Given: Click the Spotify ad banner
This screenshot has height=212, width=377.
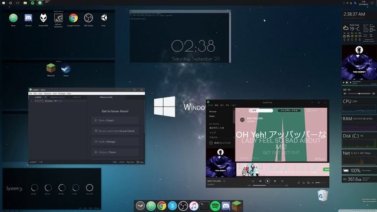Looking at the screenshot, I should (283, 170).
